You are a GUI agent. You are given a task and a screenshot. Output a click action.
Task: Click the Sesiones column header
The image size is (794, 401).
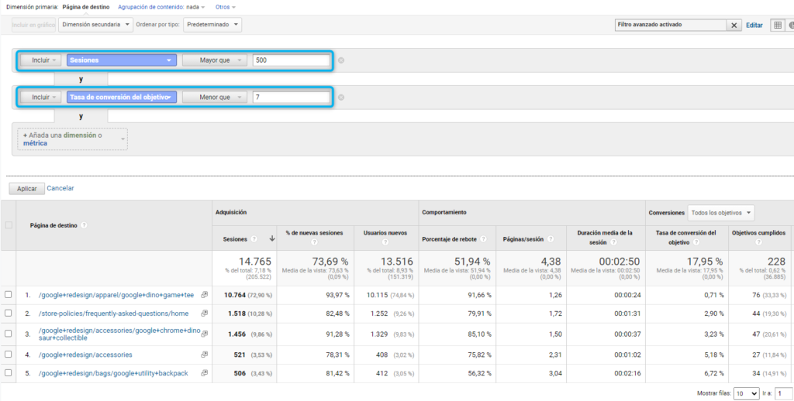pos(236,238)
